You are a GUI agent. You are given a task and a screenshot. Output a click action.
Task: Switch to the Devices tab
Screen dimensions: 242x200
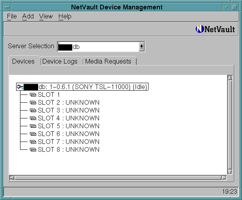(x=24, y=61)
